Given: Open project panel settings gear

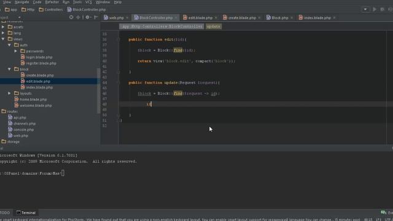Looking at the screenshot, I should point(88,17).
